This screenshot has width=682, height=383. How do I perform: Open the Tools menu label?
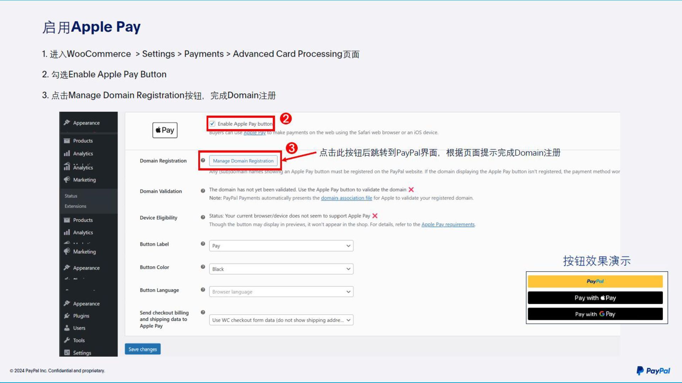79,340
